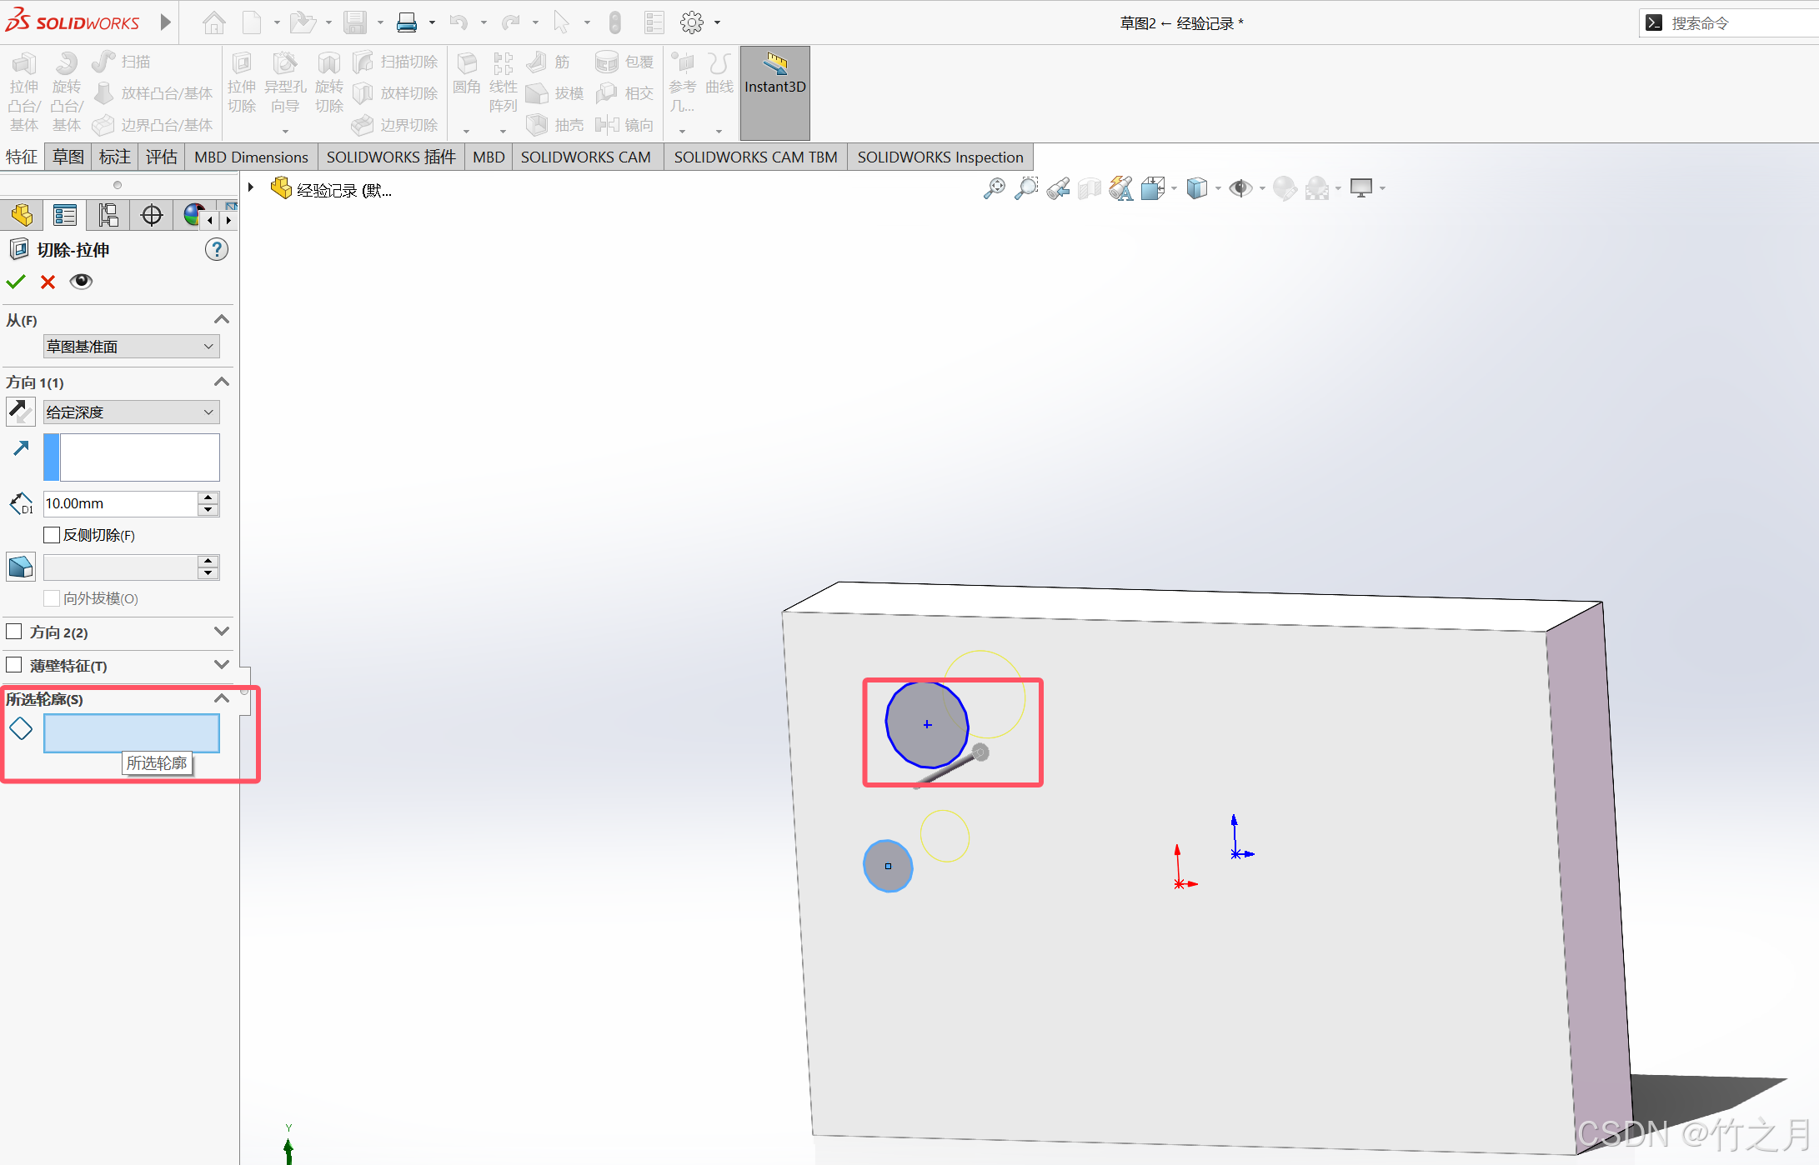This screenshot has width=1819, height=1165.
Task: Switch to the 草图 tab
Action: click(68, 157)
